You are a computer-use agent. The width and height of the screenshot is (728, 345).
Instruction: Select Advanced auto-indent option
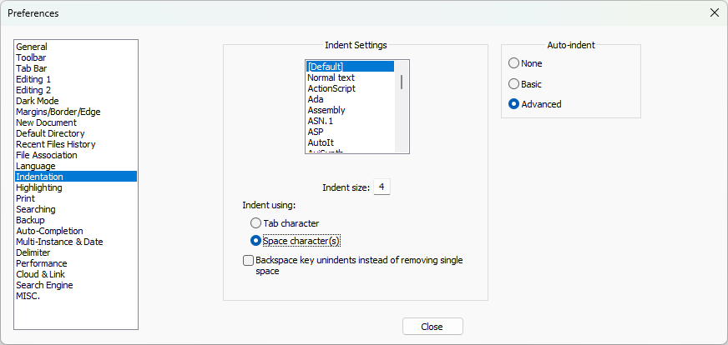click(513, 104)
